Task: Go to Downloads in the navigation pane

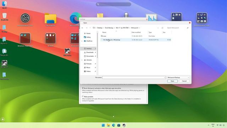Action: coord(89,52)
